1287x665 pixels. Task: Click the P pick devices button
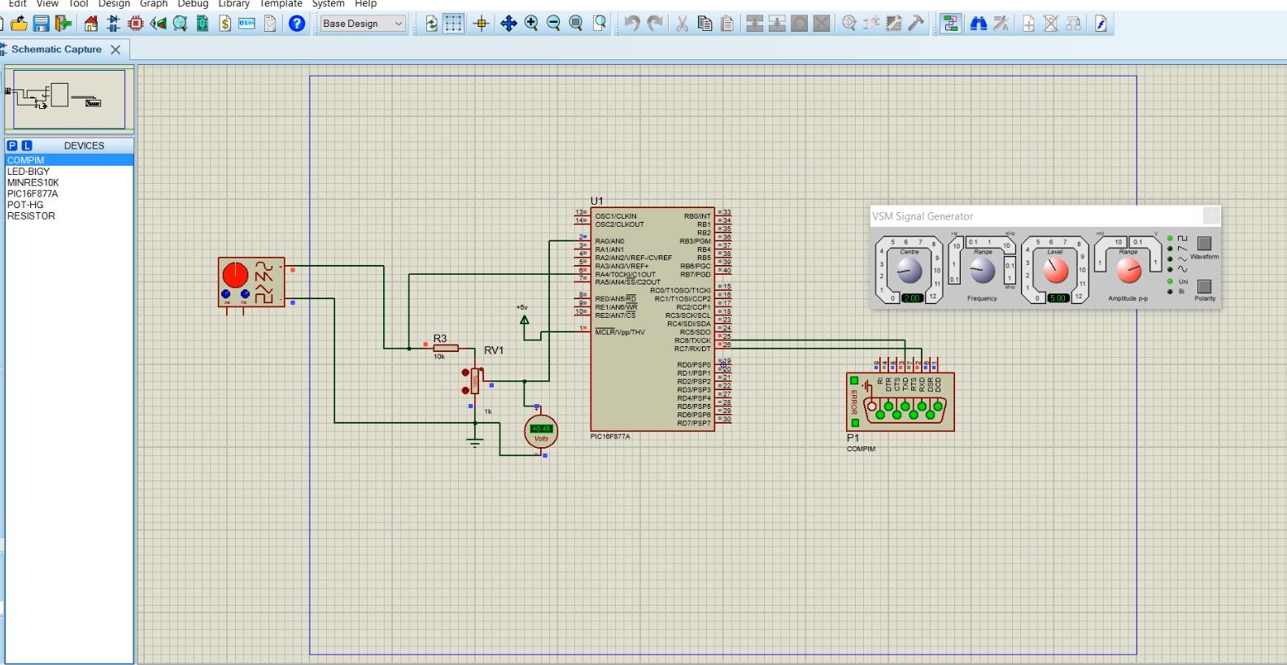(x=12, y=146)
